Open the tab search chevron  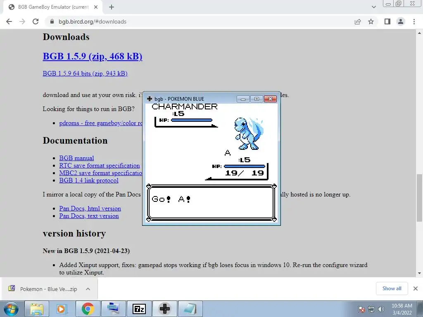click(373, 7)
